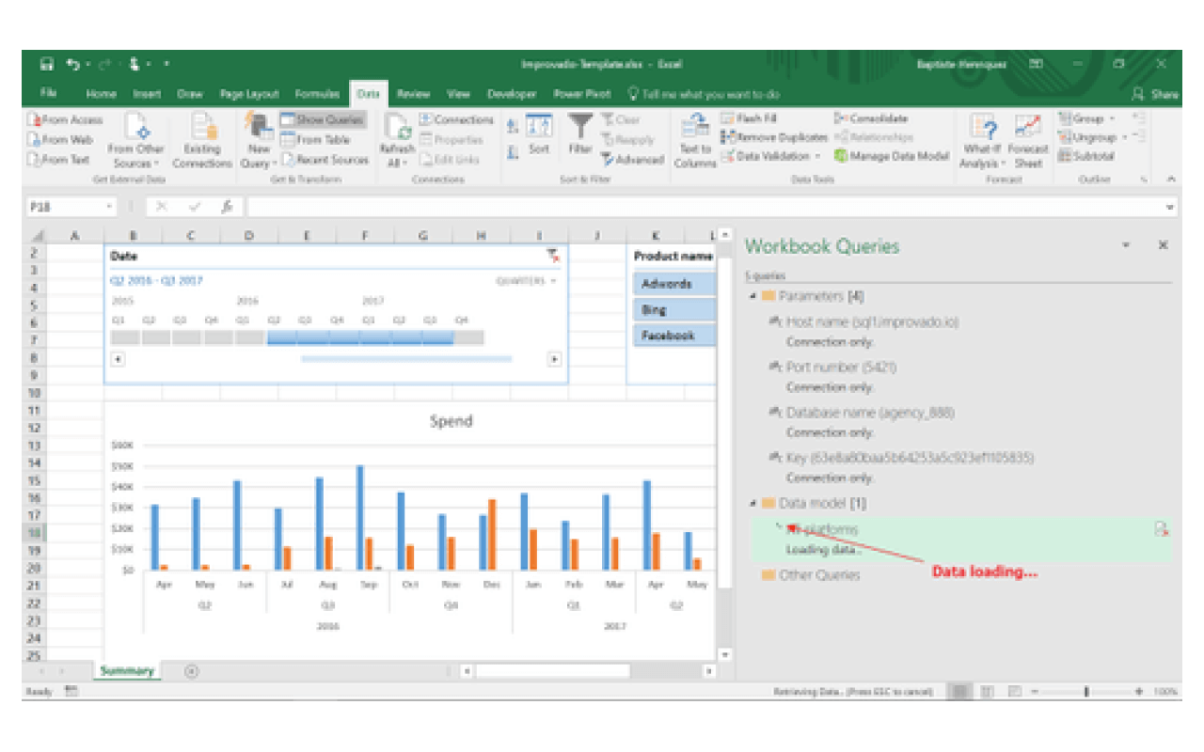Screen dimensions: 1204x752
Task: Run Text to Columns
Action: pyautogui.click(x=695, y=139)
